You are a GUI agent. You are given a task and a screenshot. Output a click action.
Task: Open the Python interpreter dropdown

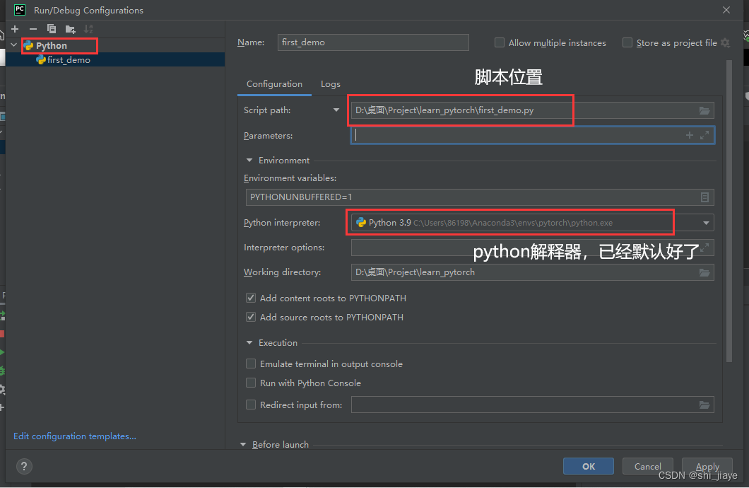(706, 223)
